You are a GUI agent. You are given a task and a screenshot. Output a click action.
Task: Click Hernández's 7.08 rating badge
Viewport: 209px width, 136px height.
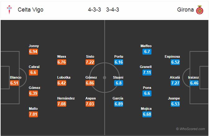pyautogui.click(x=62, y=104)
